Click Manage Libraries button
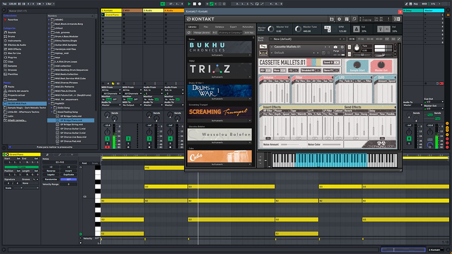 tap(202, 33)
